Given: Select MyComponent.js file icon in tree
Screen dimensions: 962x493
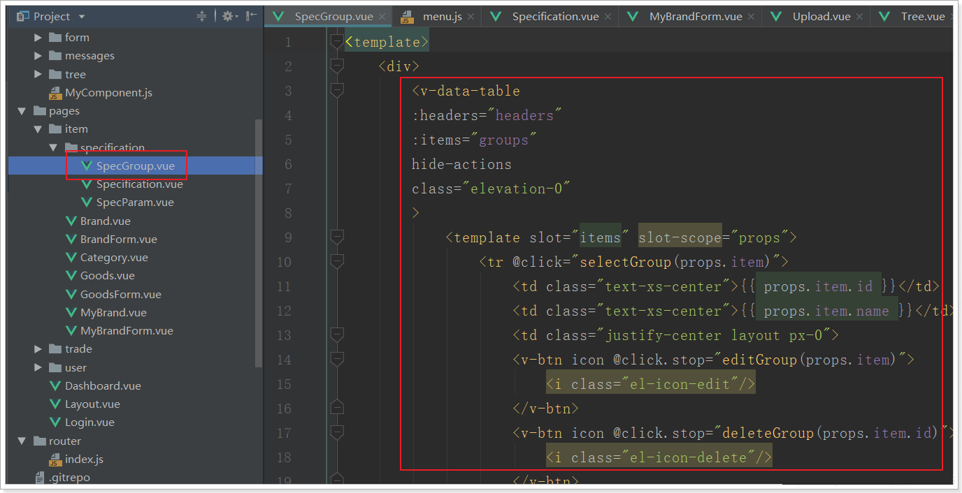Looking at the screenshot, I should tap(55, 93).
